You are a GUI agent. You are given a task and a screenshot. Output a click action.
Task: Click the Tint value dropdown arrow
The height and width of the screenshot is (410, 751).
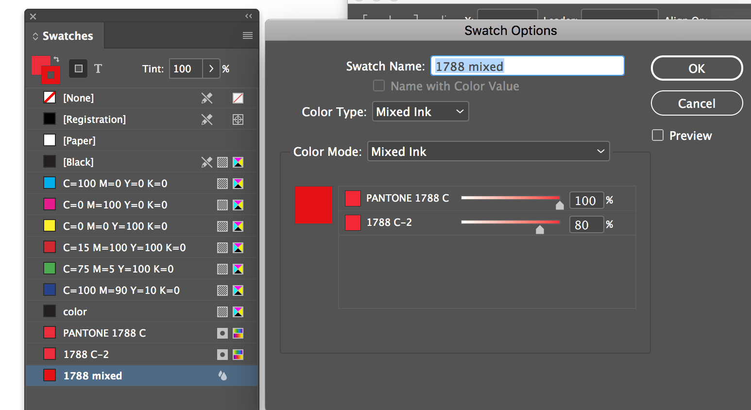(x=212, y=68)
